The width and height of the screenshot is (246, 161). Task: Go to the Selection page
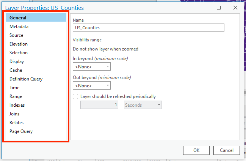[x=36, y=53]
